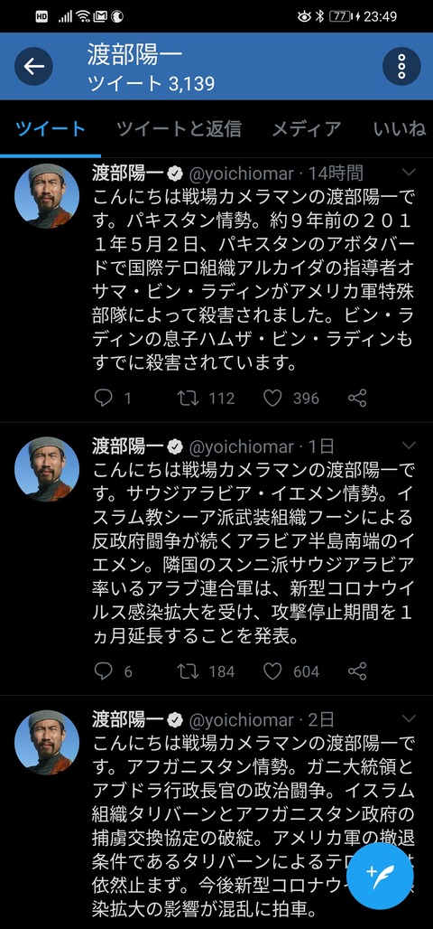Like the tweet with 396 likes
Screen dimensions: 433x929
(x=272, y=399)
